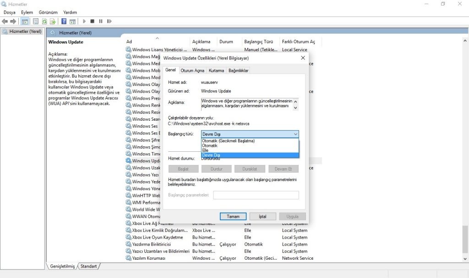The height and width of the screenshot is (278, 469).
Task: Click the Back arrow toolbar icon
Action: [x=5, y=21]
